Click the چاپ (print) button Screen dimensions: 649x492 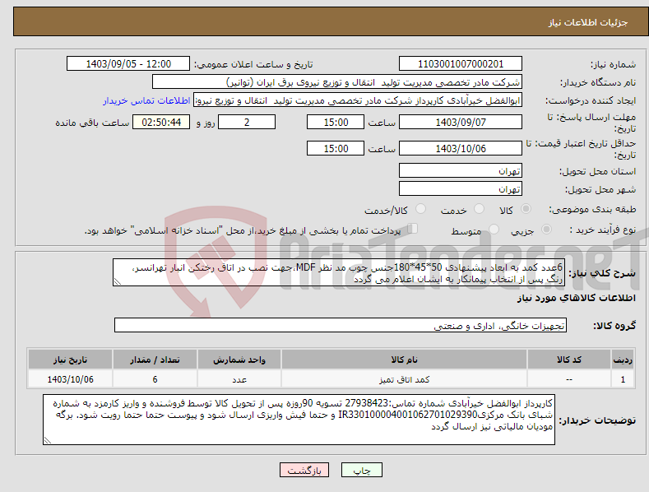click(361, 470)
